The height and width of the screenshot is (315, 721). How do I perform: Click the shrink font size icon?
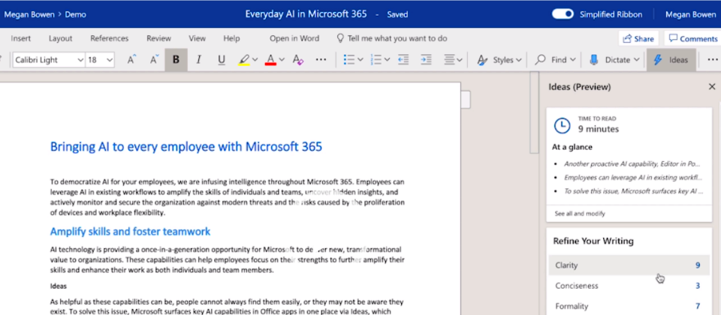click(x=154, y=60)
